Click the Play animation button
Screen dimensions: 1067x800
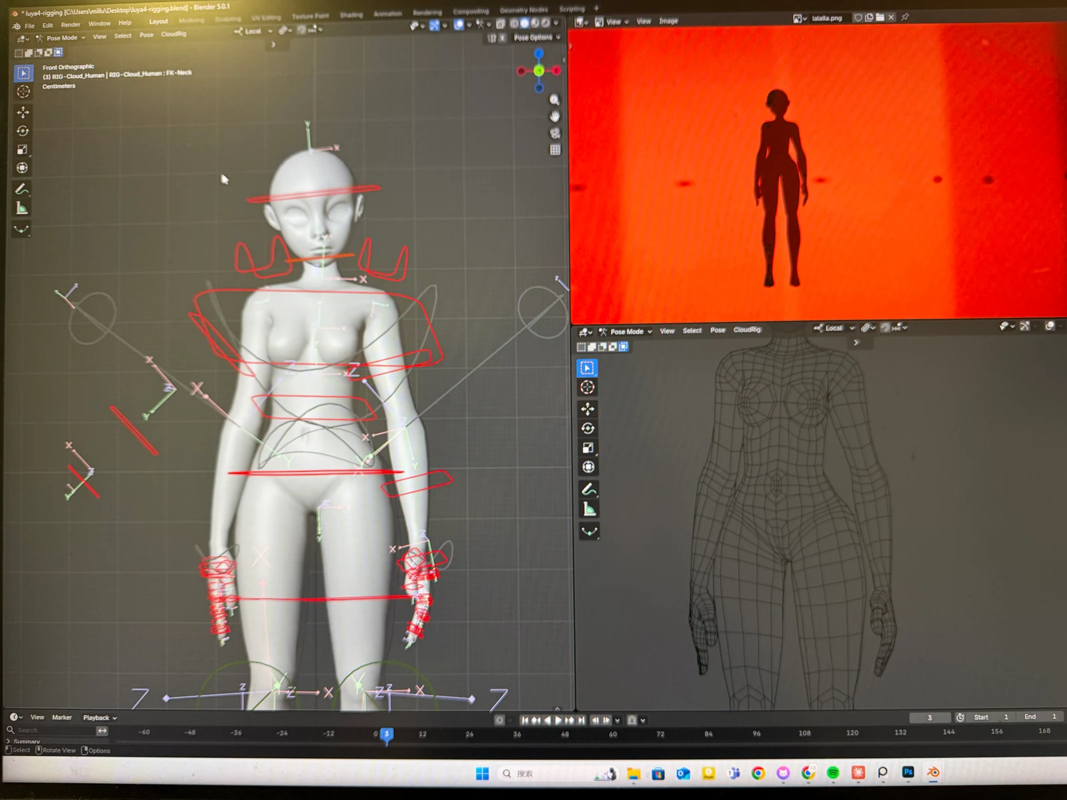(559, 720)
